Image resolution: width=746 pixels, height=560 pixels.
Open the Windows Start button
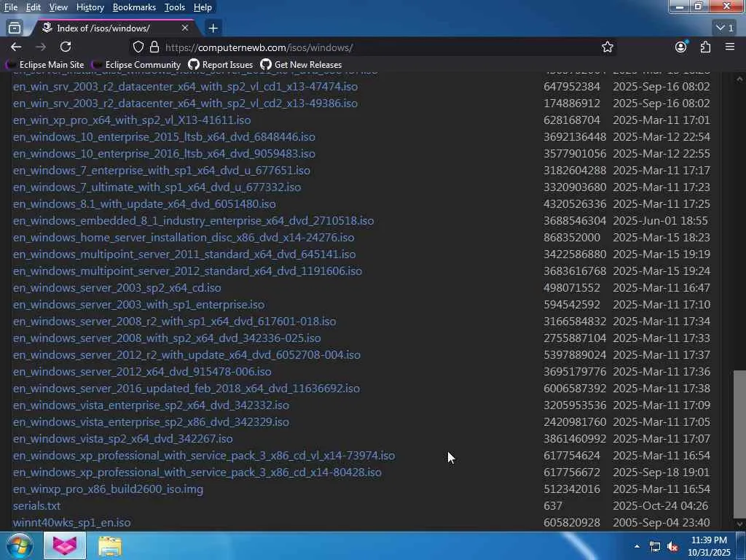(x=20, y=546)
